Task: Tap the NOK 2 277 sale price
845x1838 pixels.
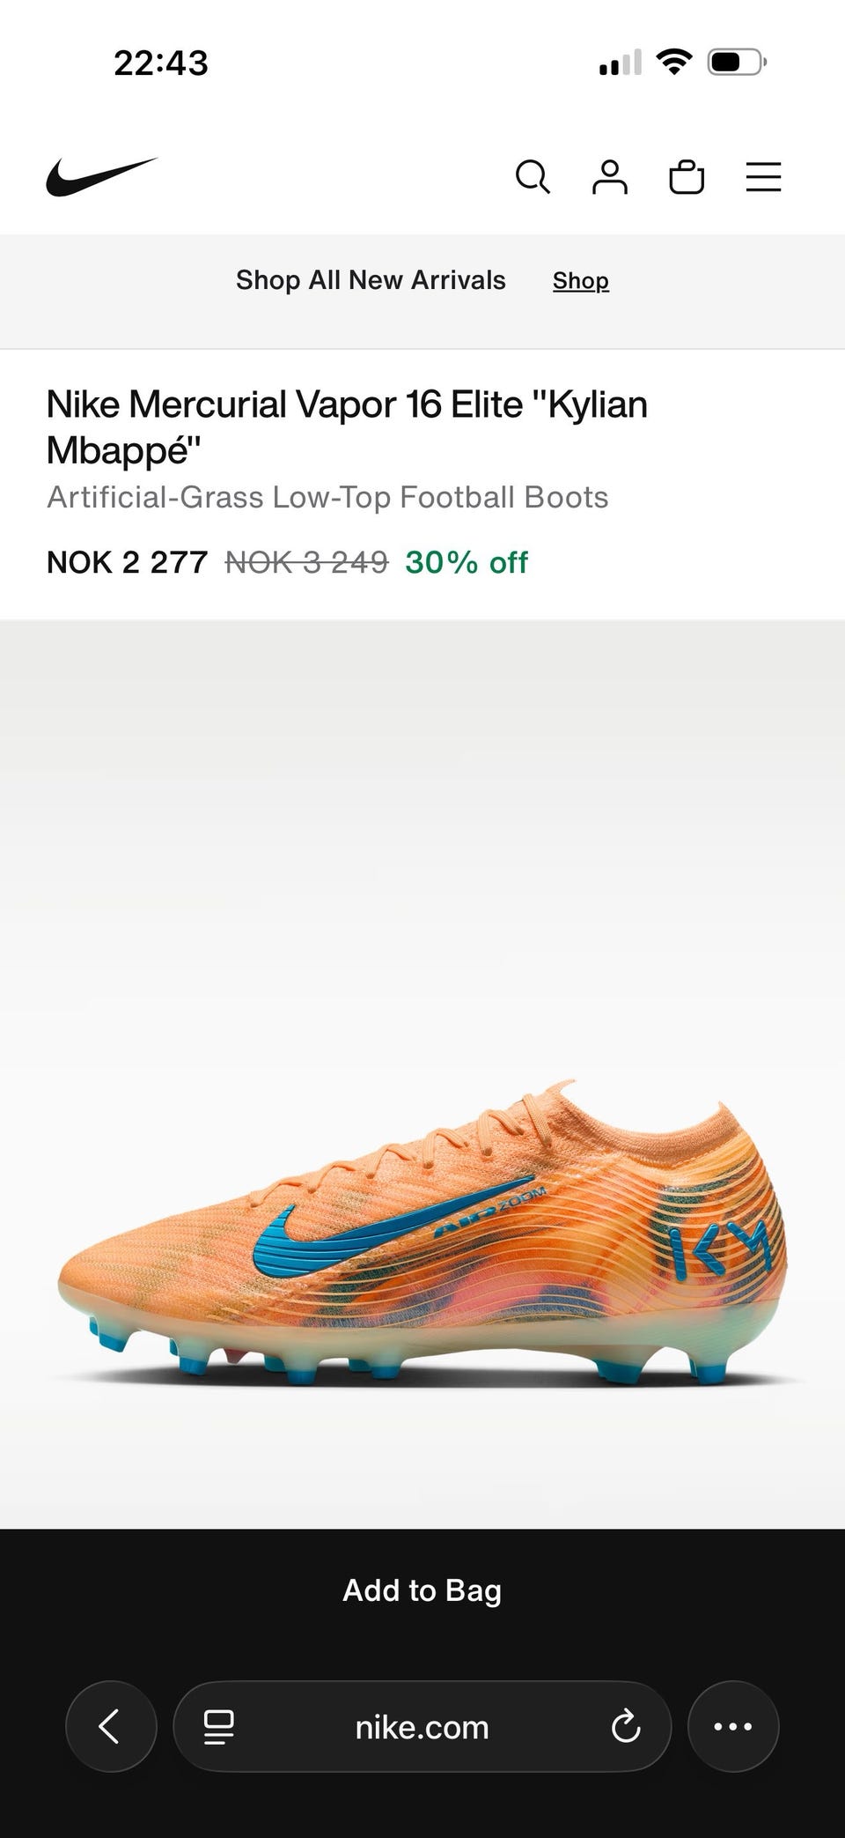Action: pyautogui.click(x=127, y=562)
